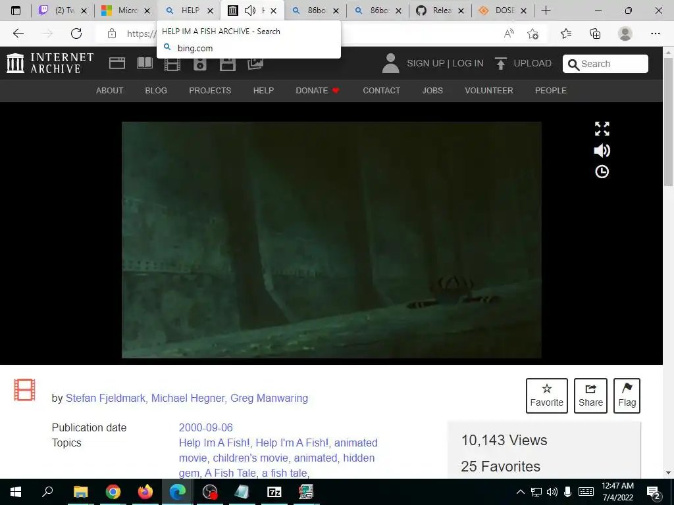The width and height of the screenshot is (674, 505).
Task: Open Greg Manwaring creator link
Action: pos(269,398)
